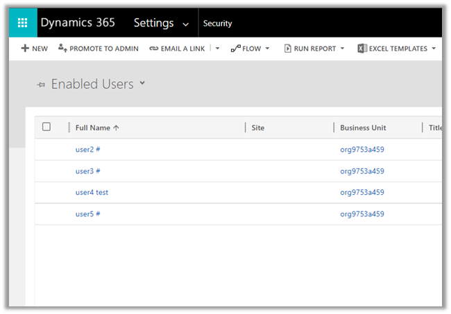Click the Security breadcrumb item
Image resolution: width=451 pixels, height=314 pixels.
click(x=217, y=24)
